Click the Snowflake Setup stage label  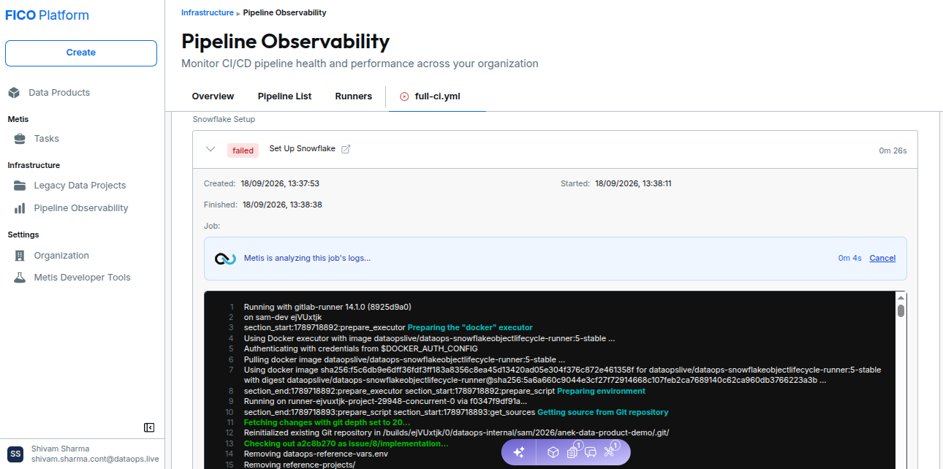(224, 119)
